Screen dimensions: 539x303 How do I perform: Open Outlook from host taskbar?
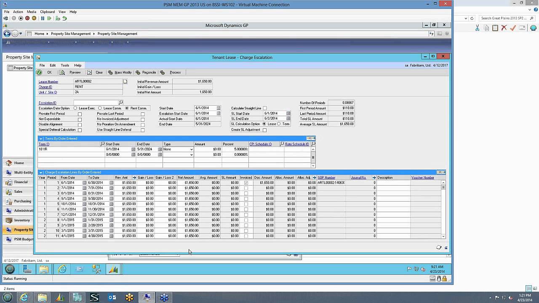(x=112, y=298)
